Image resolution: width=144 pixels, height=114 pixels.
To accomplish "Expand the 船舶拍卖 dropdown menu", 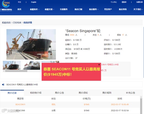I will [x=35, y=9].
